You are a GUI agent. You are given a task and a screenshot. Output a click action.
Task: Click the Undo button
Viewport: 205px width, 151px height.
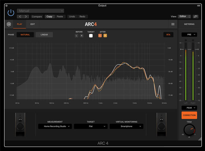pyautogui.click(x=72, y=17)
